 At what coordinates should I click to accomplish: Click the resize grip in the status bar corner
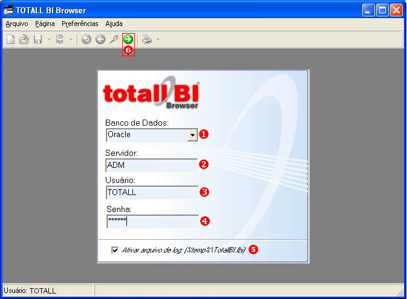pos(400,293)
